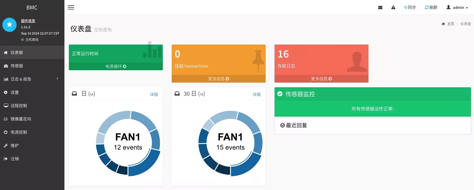Select 仪表板 in the sidebar
Screen dimensions: 474x190
(32, 53)
